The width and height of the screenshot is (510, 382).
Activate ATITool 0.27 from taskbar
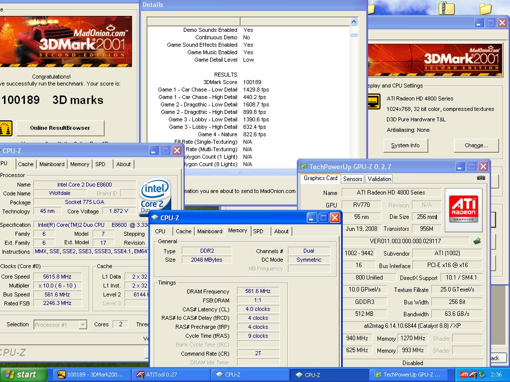[x=171, y=375]
